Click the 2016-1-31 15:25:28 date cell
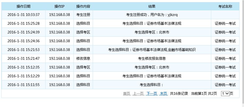This screenshot has width=244, height=107. [x=23, y=24]
